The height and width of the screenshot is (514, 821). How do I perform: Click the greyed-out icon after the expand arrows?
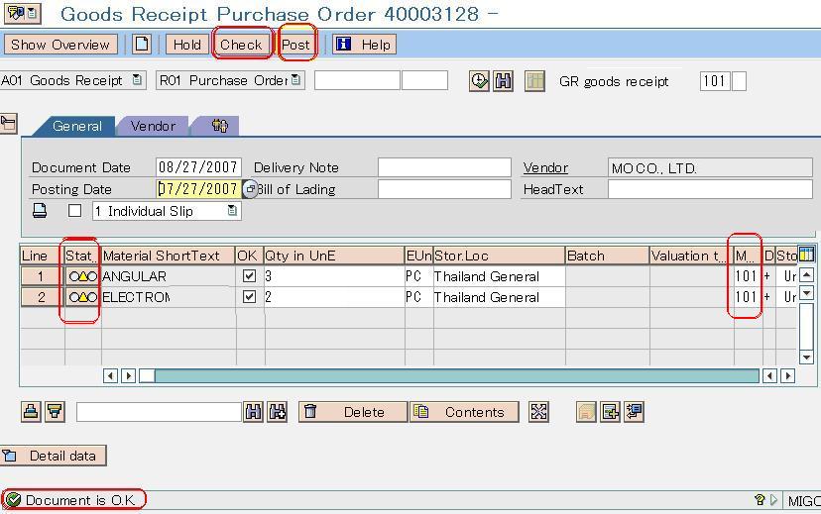pyautogui.click(x=586, y=412)
